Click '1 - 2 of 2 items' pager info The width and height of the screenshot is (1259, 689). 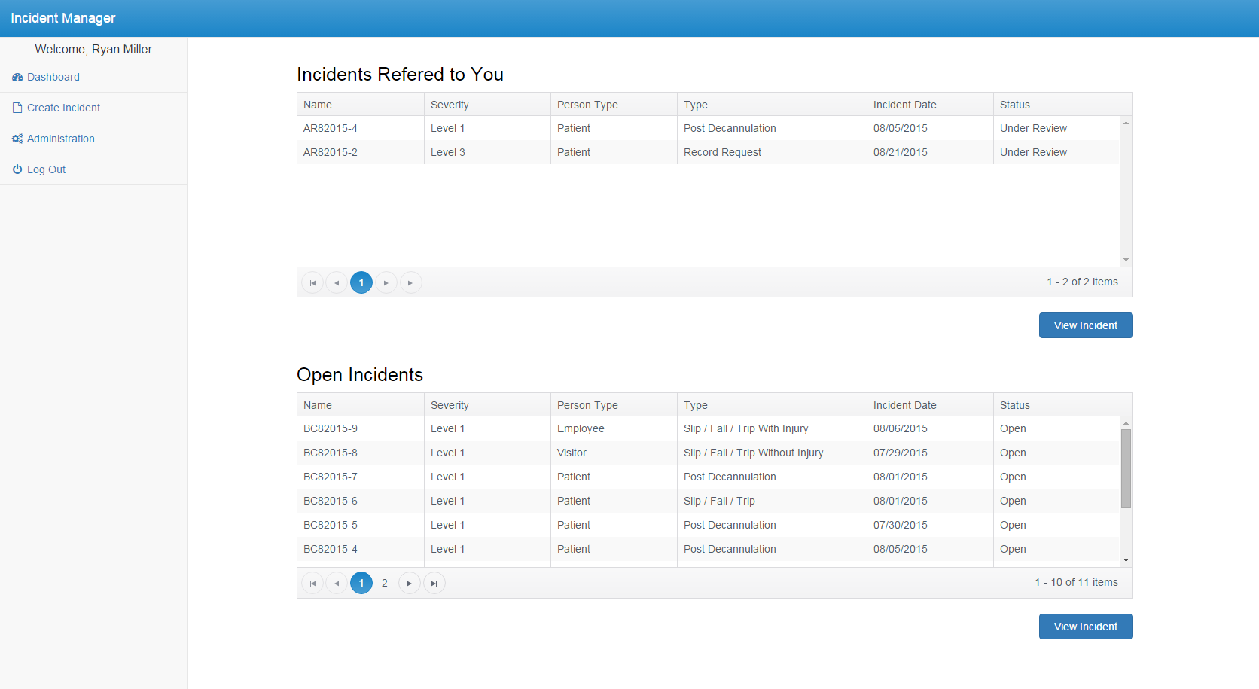coord(1082,282)
